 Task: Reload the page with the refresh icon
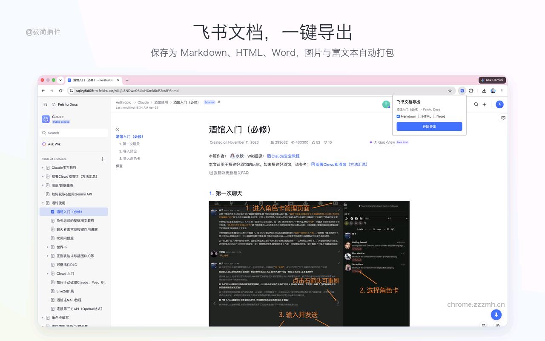[61, 91]
